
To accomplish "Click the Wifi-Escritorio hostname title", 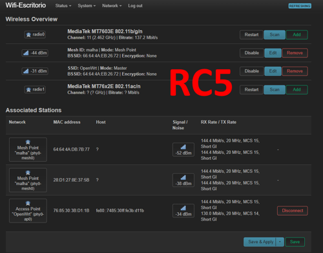I will click(26, 5).
